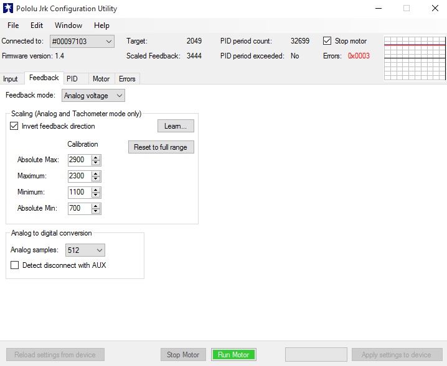Screen dimensions: 447x366
Task: Click Reload settings from device button
Action: point(55,355)
